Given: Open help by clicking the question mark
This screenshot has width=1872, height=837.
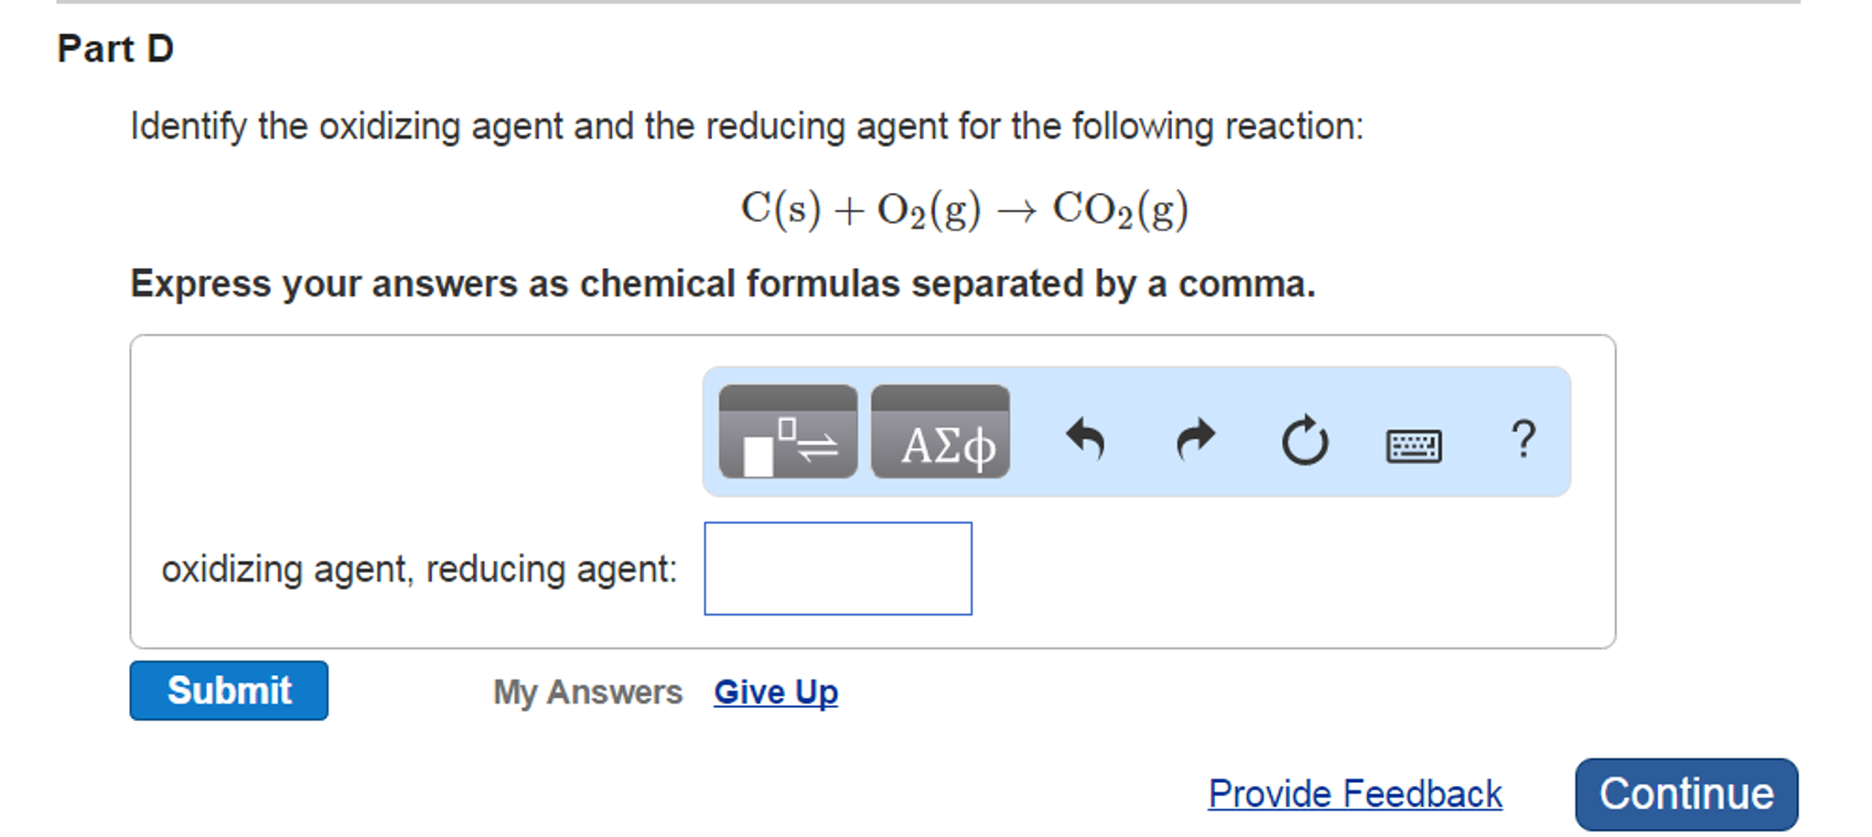Looking at the screenshot, I should point(1523,440).
